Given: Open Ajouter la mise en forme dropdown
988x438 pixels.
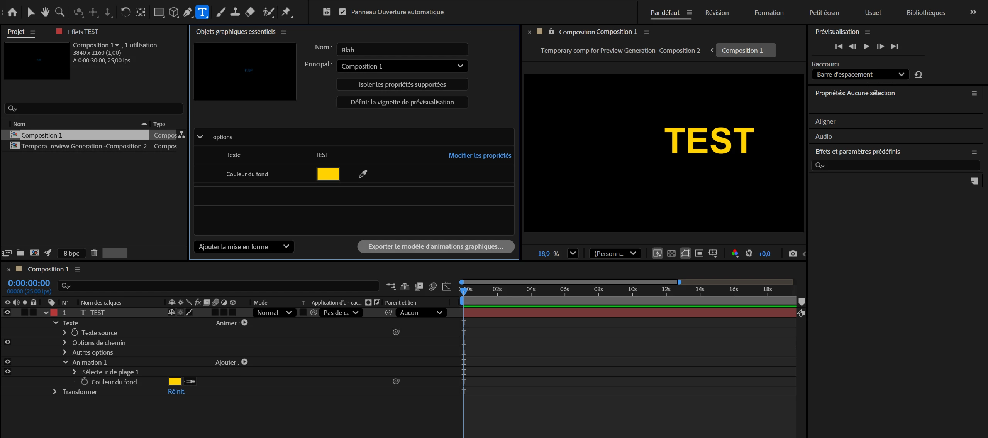Looking at the screenshot, I should (x=244, y=247).
